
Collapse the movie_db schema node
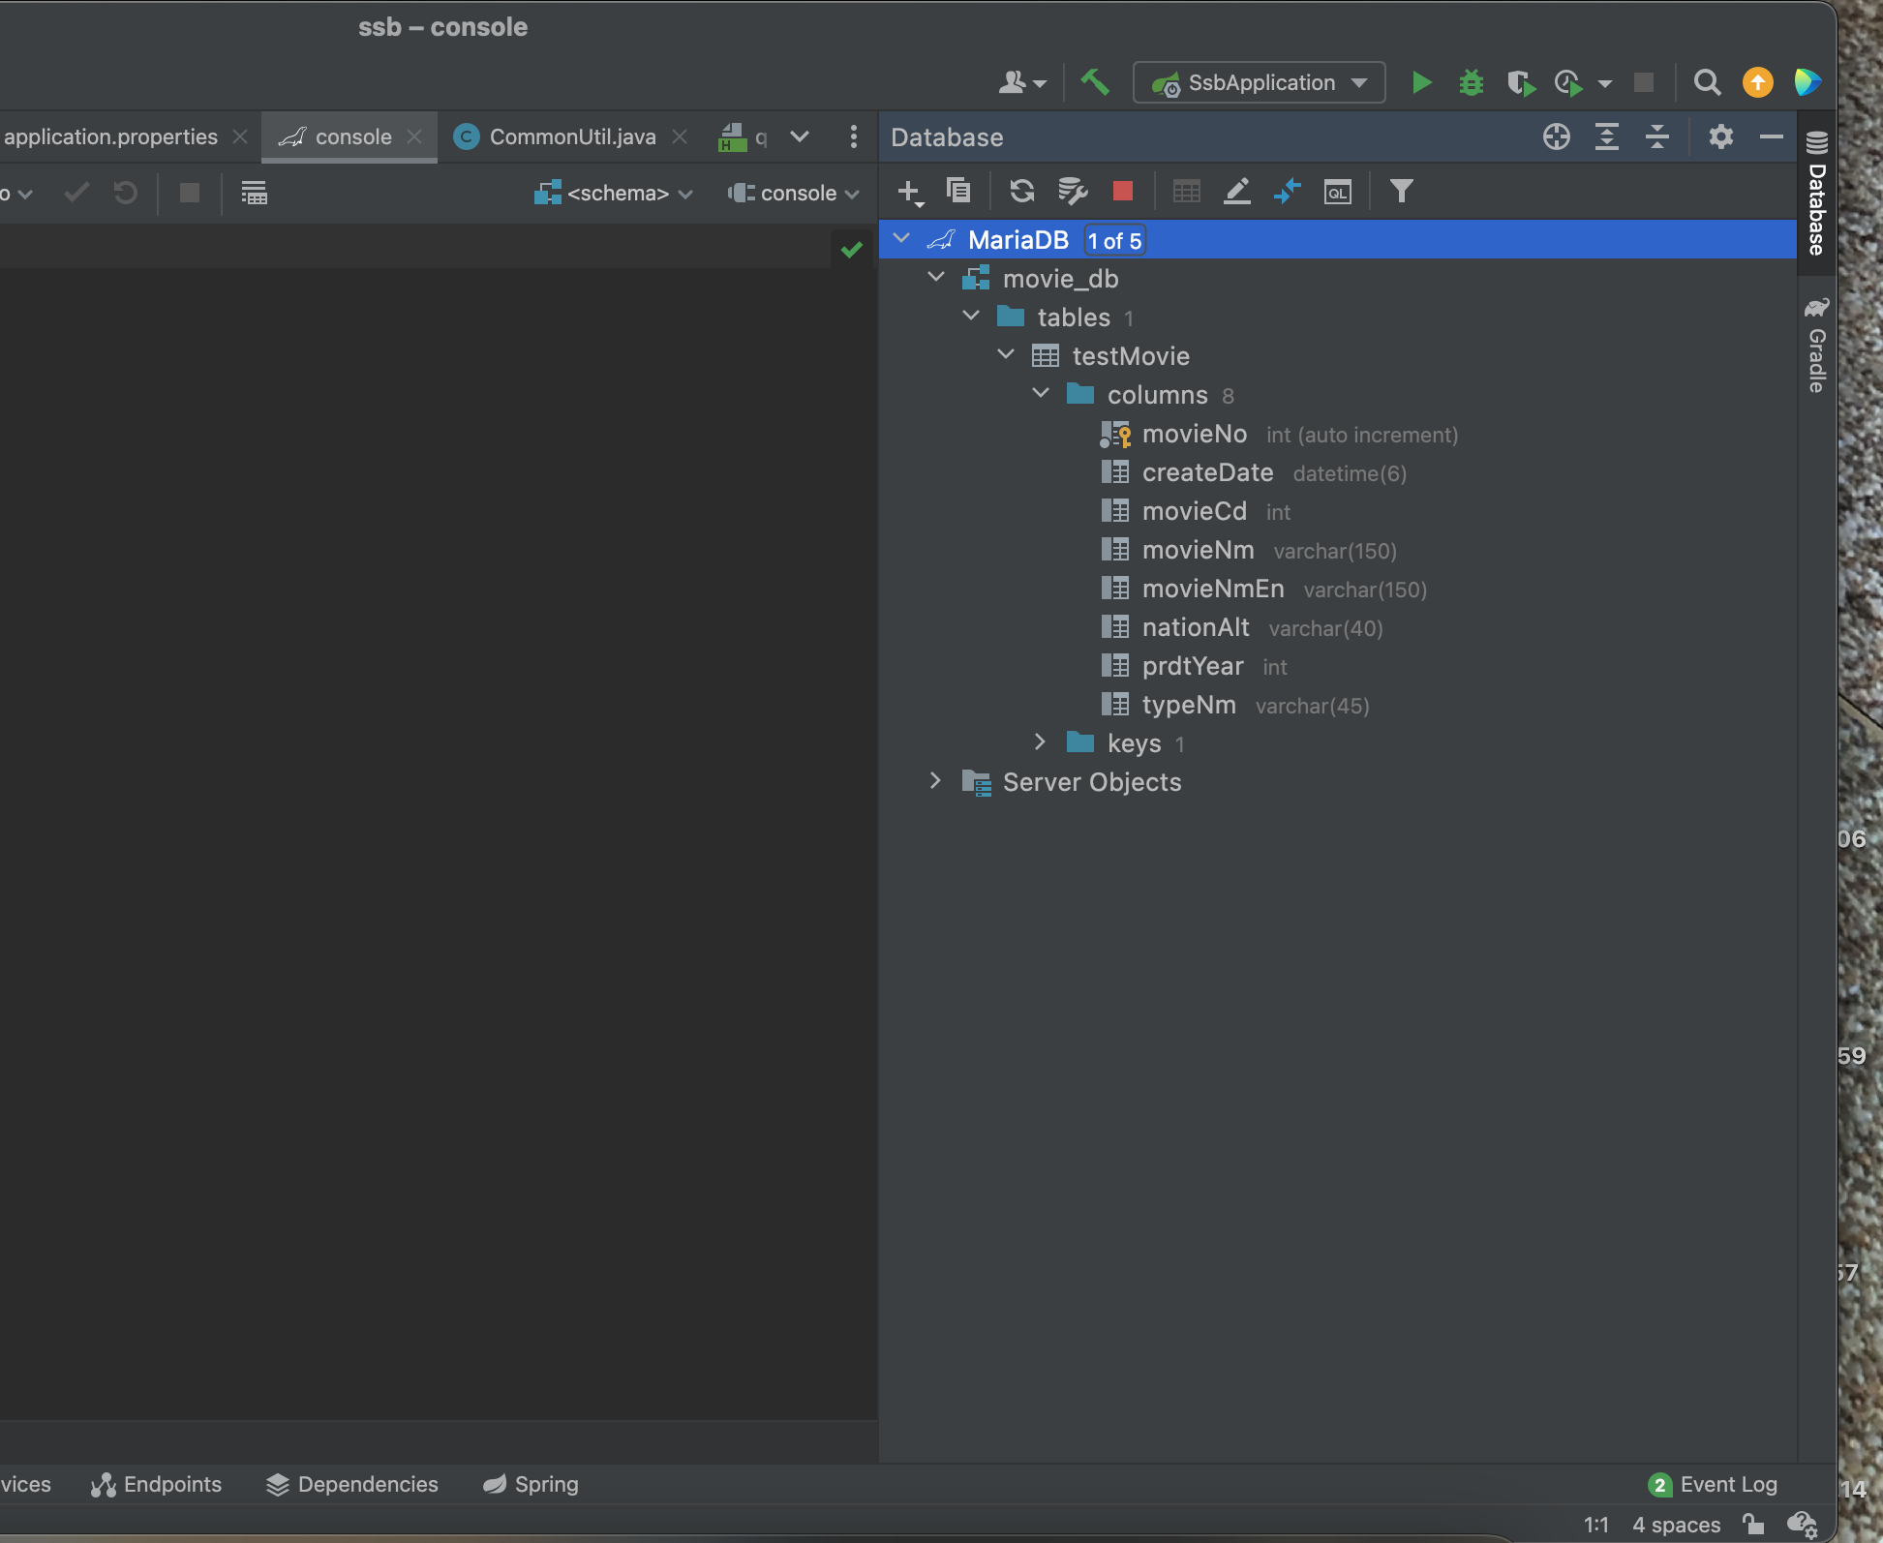tap(935, 277)
